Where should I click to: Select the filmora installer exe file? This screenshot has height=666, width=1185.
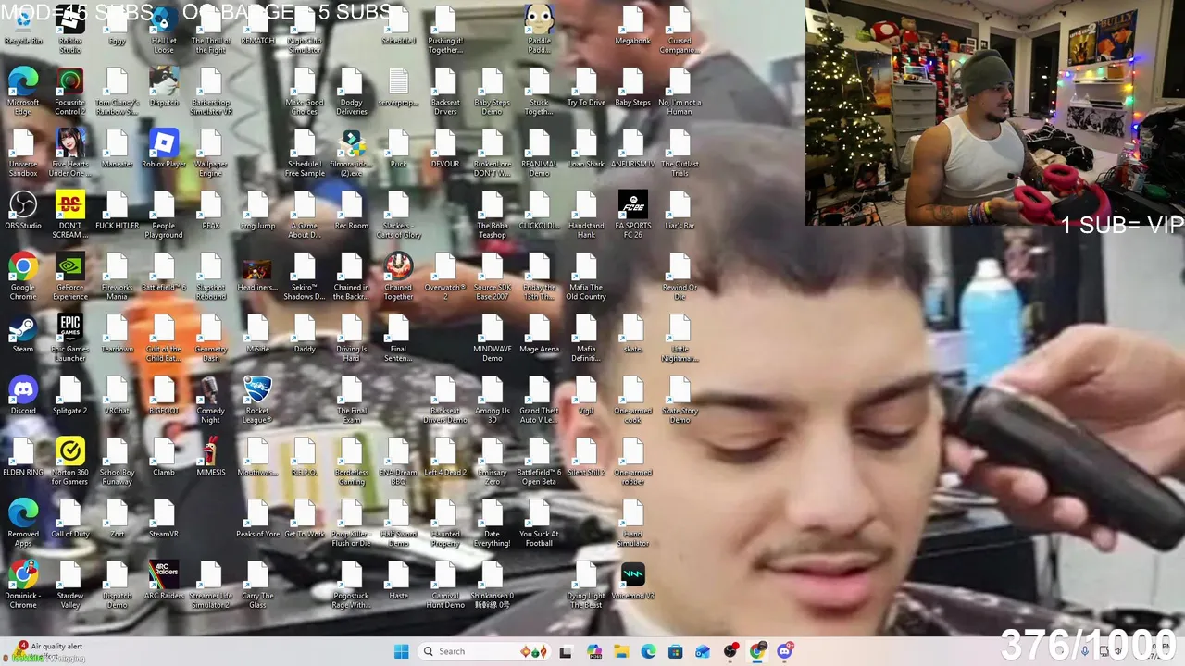(x=351, y=153)
